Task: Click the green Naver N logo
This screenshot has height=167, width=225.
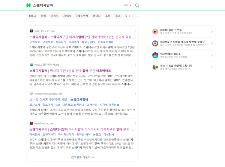Action: (28, 5)
